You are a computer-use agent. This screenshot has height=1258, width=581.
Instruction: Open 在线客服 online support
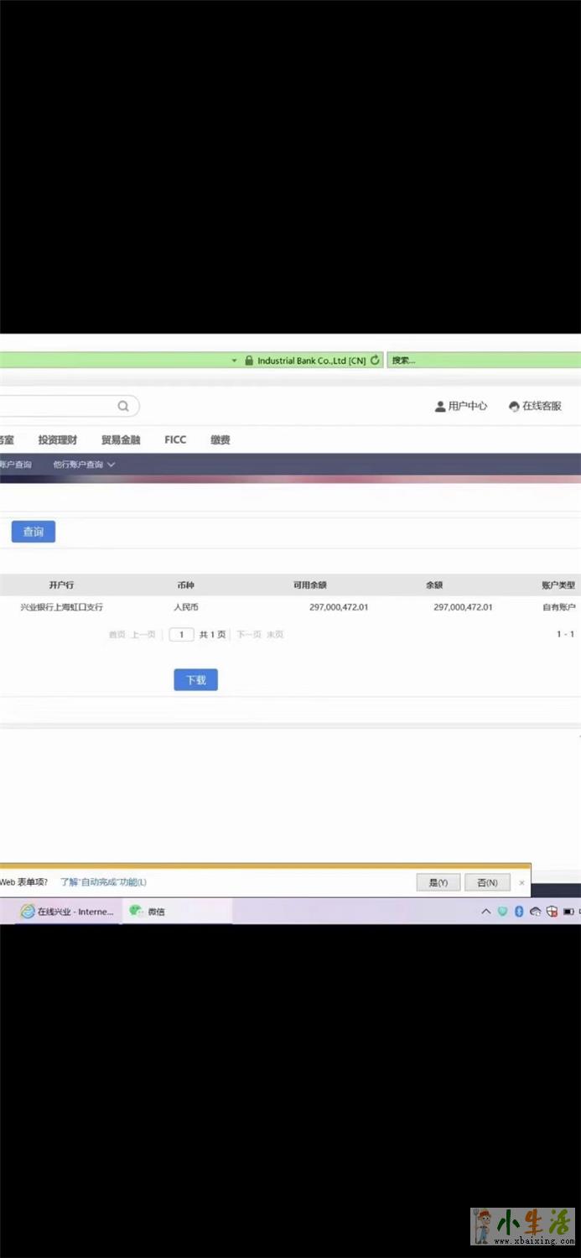tap(535, 406)
